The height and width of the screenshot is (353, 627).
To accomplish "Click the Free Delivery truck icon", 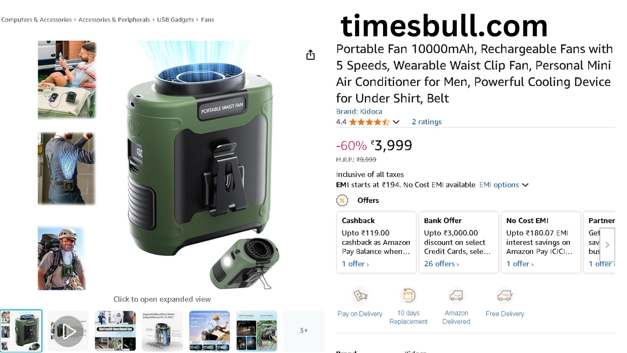I will (505, 295).
